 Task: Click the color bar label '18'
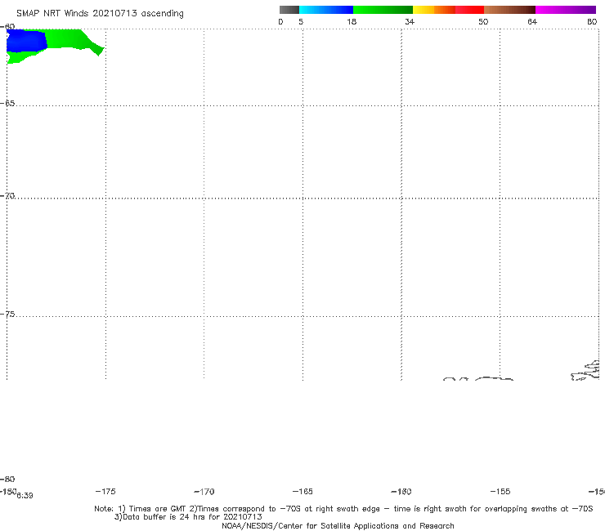352,22
